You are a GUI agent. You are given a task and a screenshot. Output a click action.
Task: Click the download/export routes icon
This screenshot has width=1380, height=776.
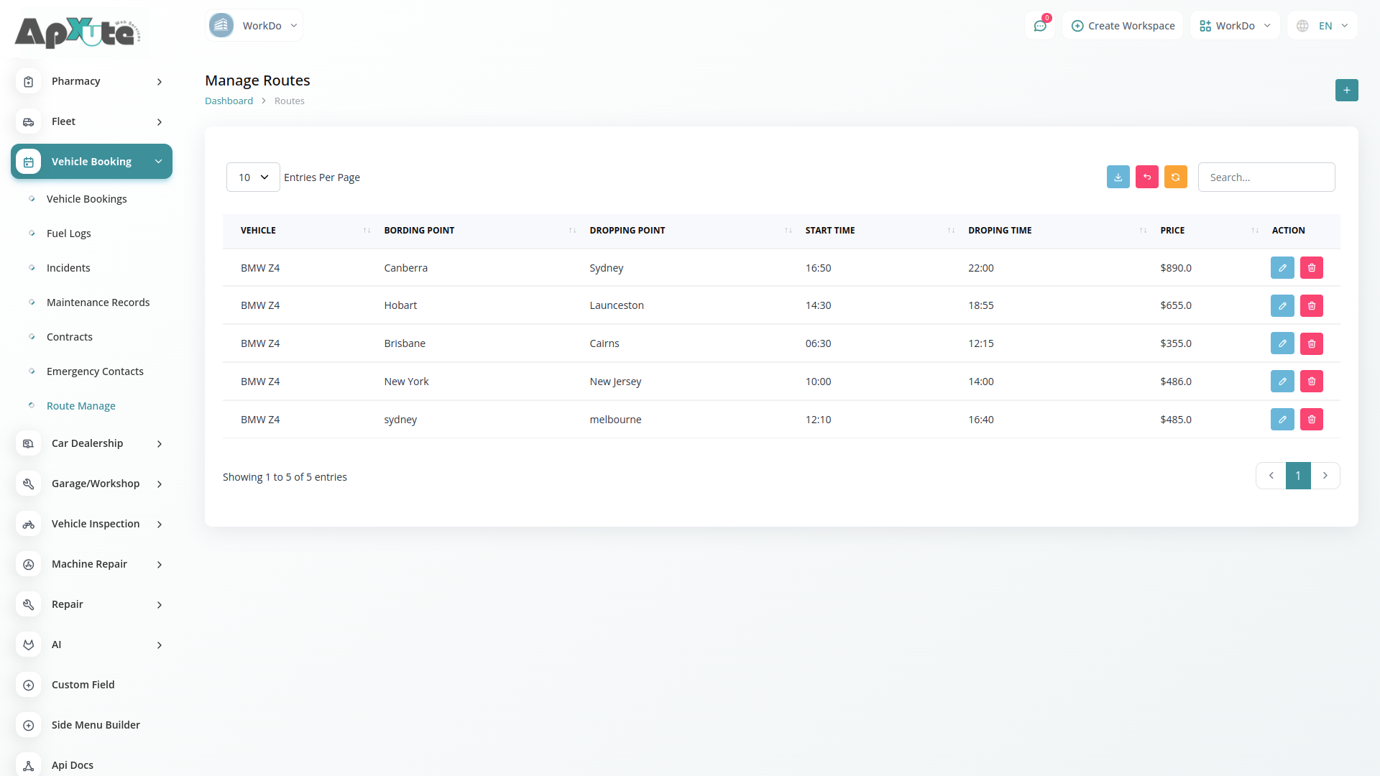[1118, 177]
